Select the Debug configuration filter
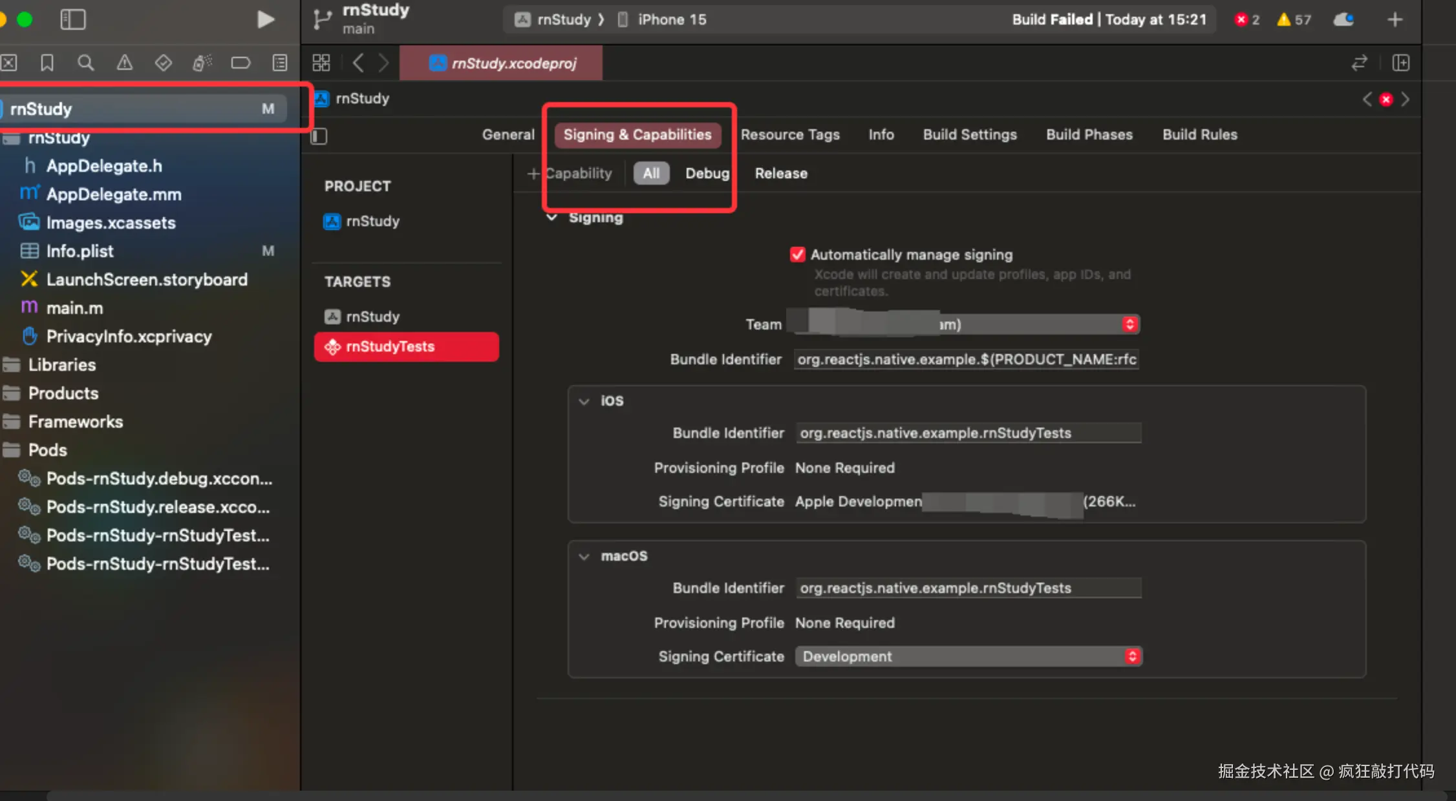This screenshot has height=801, width=1456. [x=707, y=173]
